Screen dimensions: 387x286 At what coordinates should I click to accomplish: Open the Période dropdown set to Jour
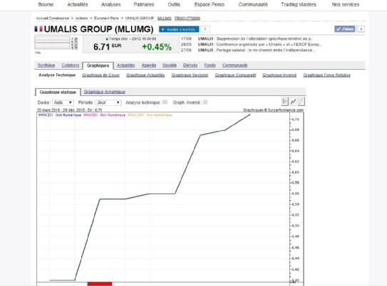[x=108, y=102]
